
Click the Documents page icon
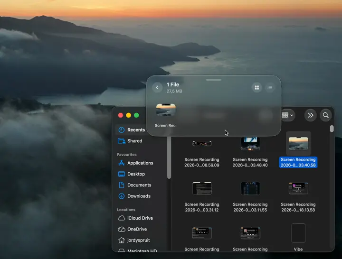[122, 185]
